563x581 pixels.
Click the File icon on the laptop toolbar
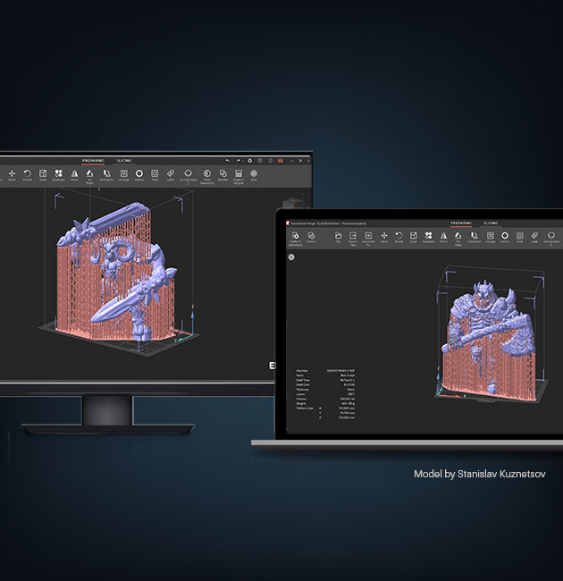[338, 237]
